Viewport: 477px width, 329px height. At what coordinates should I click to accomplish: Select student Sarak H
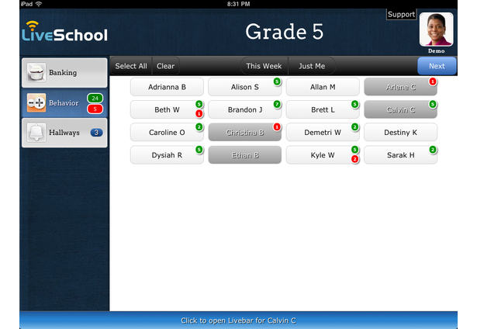(x=401, y=155)
